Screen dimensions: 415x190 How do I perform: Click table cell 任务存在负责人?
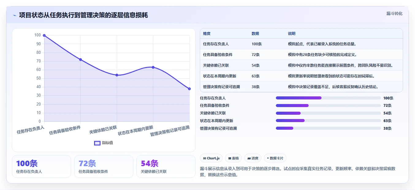point(216,44)
